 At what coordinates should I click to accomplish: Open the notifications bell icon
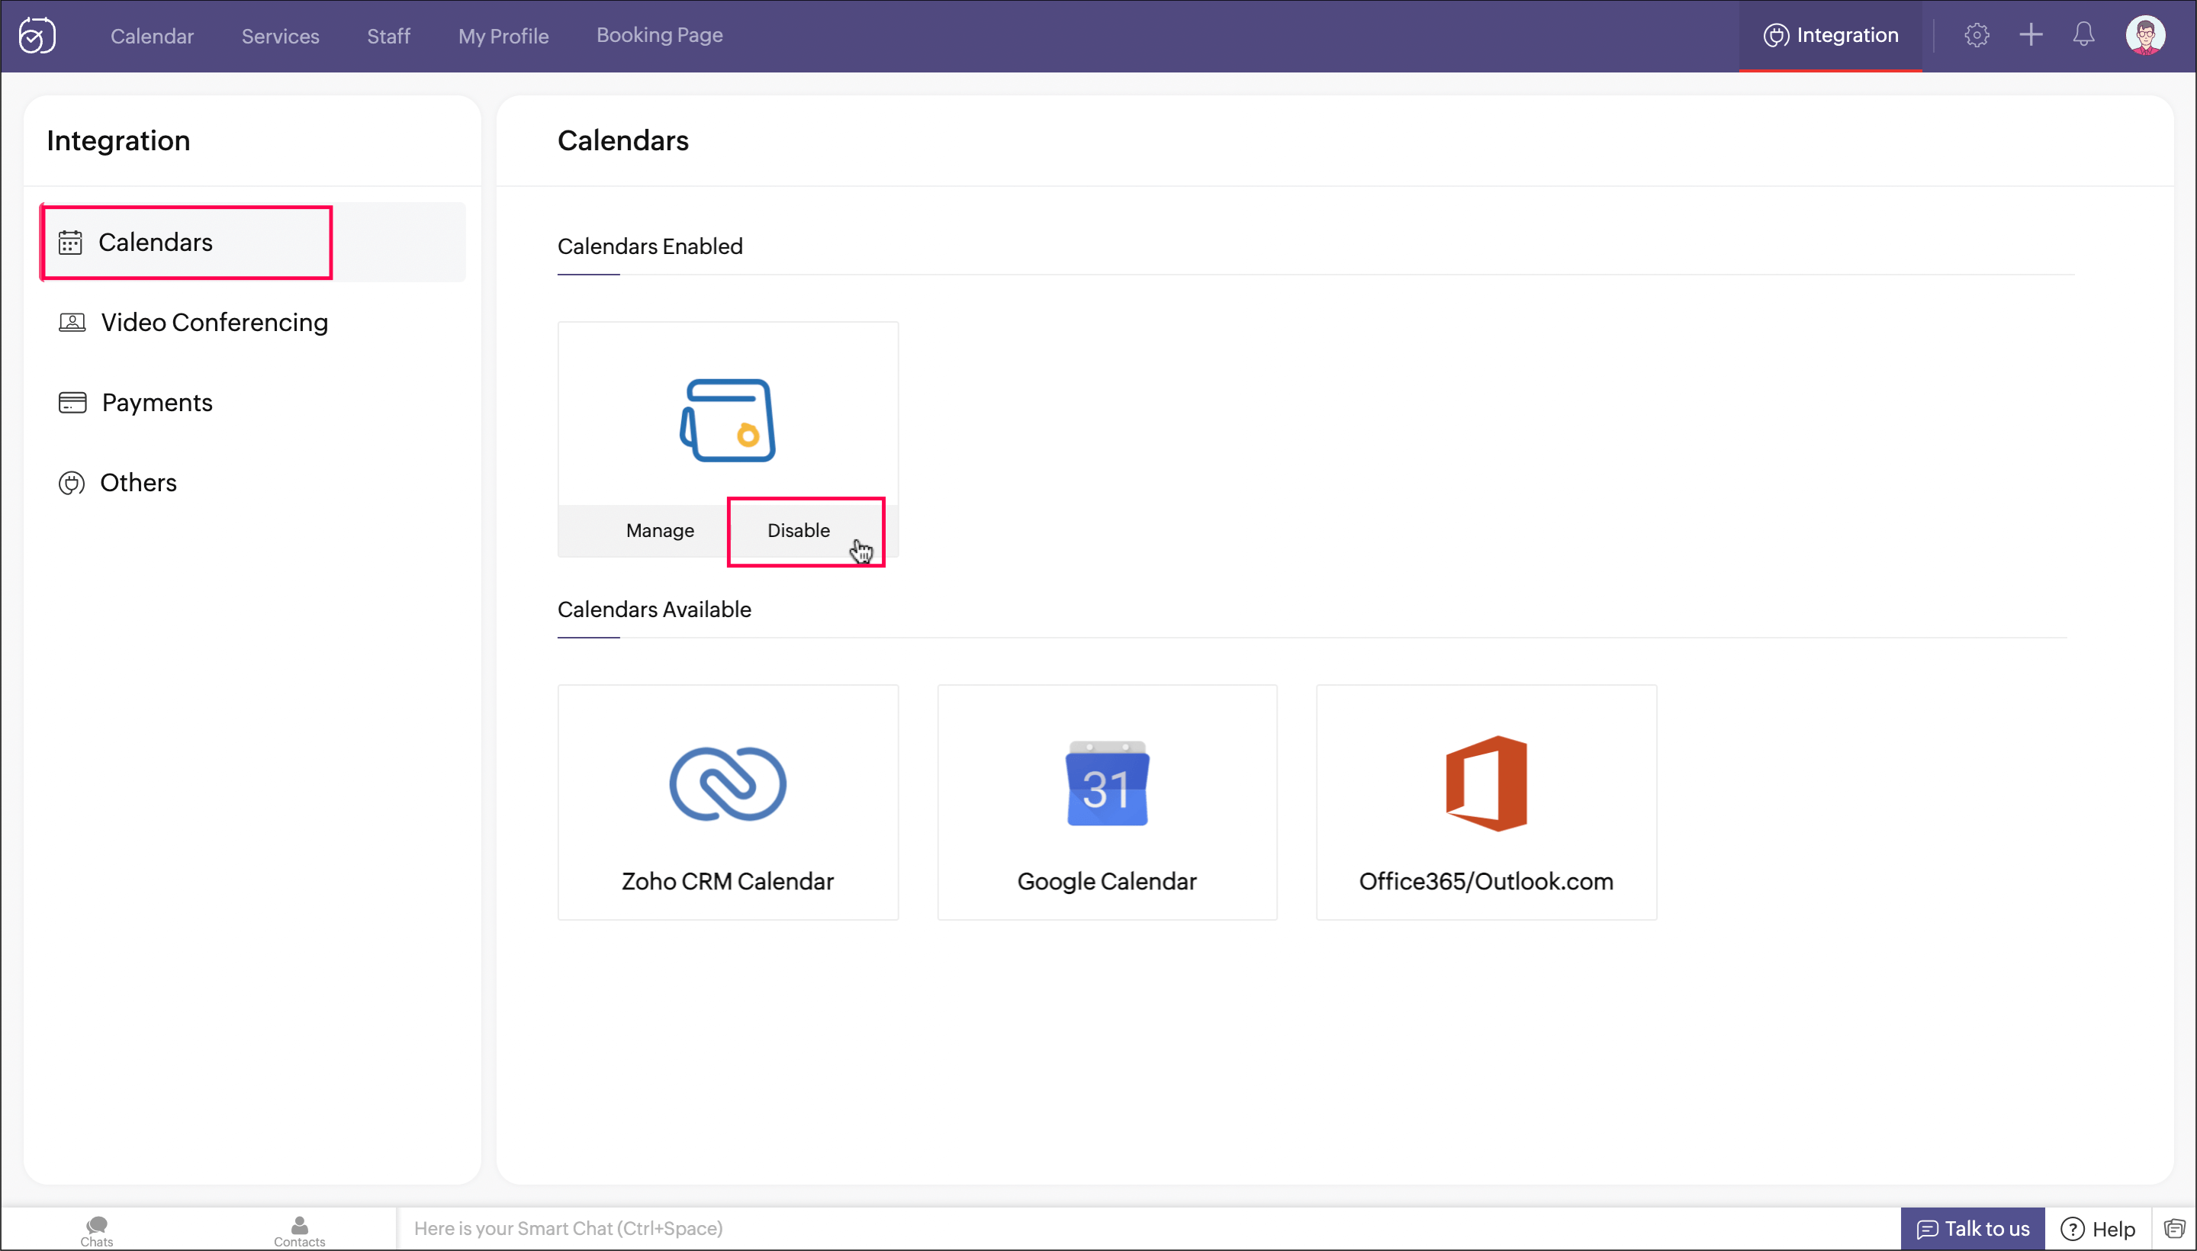[x=2083, y=35]
